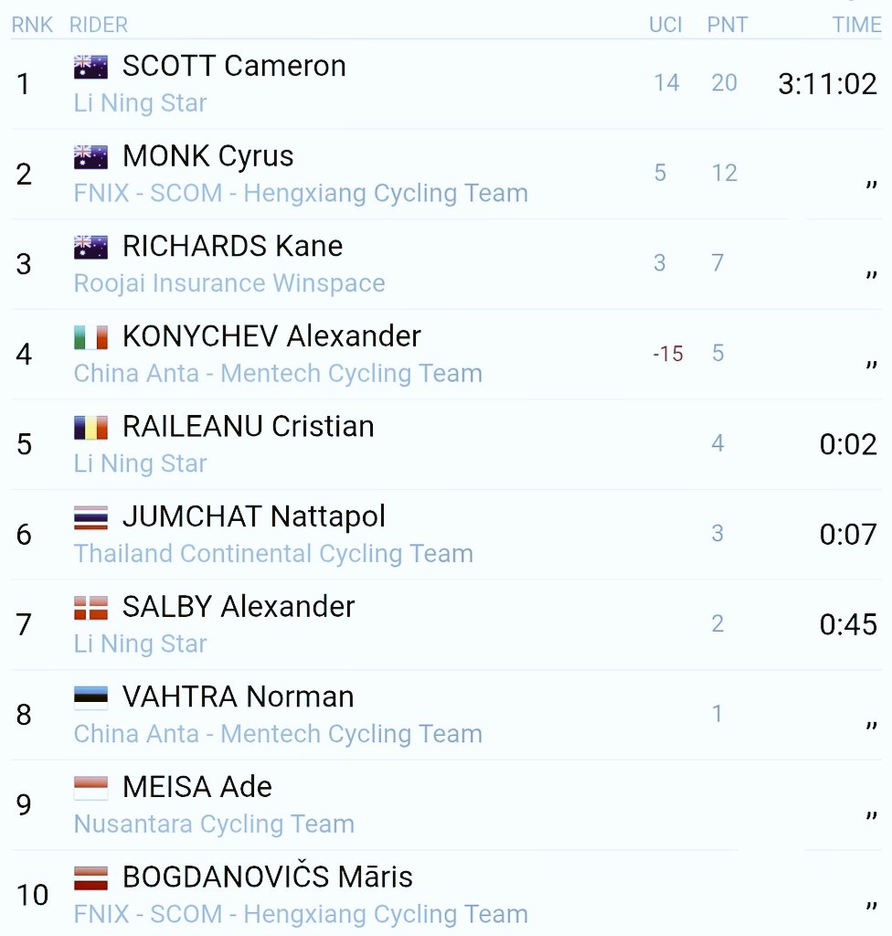Click the Latvian flag next to BOGDANOVIČS Māris

[x=90, y=877]
